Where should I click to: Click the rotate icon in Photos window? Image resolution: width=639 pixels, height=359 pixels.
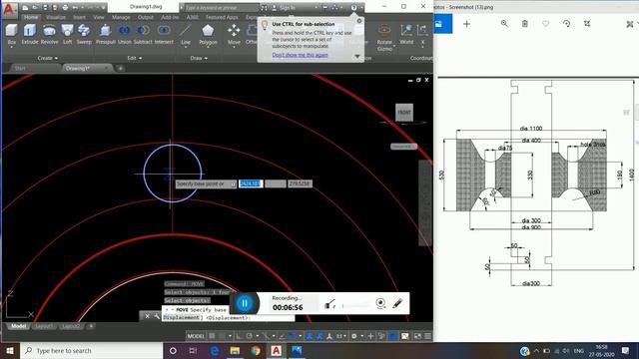click(566, 24)
